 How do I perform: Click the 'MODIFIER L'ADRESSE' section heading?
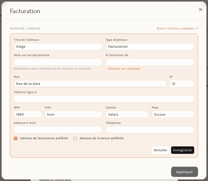coord(25,28)
